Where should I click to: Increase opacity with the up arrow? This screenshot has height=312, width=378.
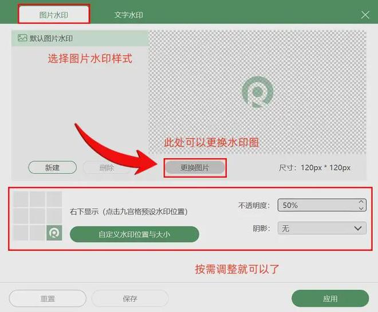pyautogui.click(x=361, y=202)
